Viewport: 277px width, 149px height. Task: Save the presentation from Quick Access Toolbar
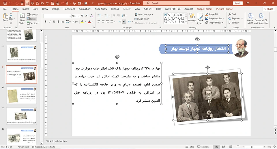pyautogui.click(x=5, y=3)
